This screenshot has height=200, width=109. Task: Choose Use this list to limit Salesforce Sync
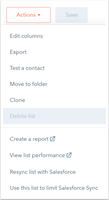(x=54, y=188)
